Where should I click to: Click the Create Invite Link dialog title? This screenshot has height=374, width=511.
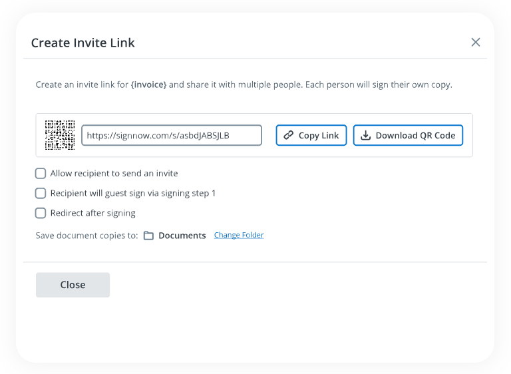tap(83, 43)
